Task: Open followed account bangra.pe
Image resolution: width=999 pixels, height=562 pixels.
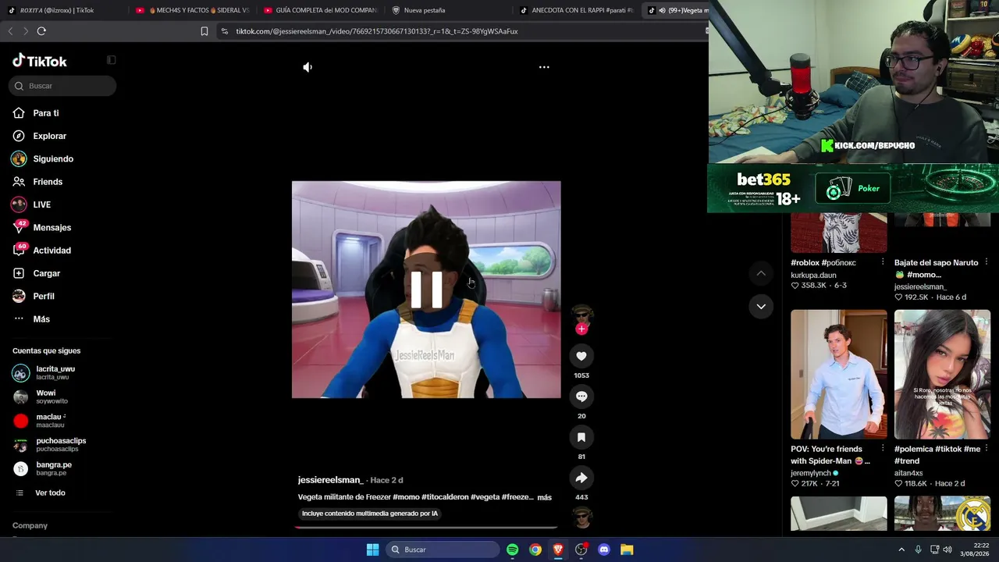Action: coord(54,468)
